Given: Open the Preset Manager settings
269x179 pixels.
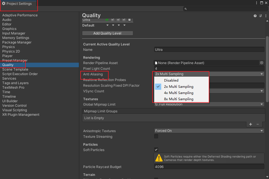Looking at the screenshot, I should [15, 60].
